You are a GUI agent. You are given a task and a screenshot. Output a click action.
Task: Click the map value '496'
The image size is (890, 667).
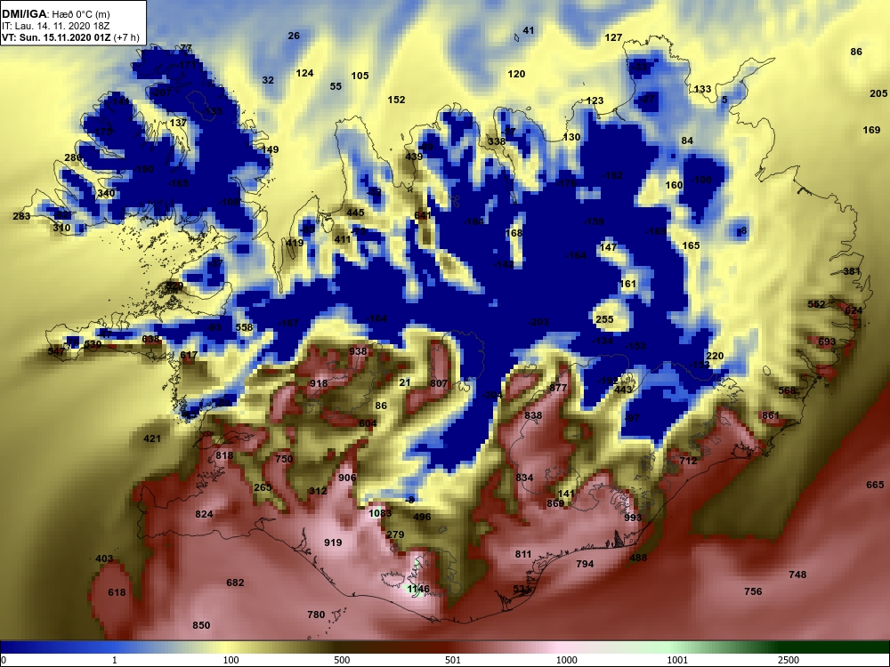(422, 517)
